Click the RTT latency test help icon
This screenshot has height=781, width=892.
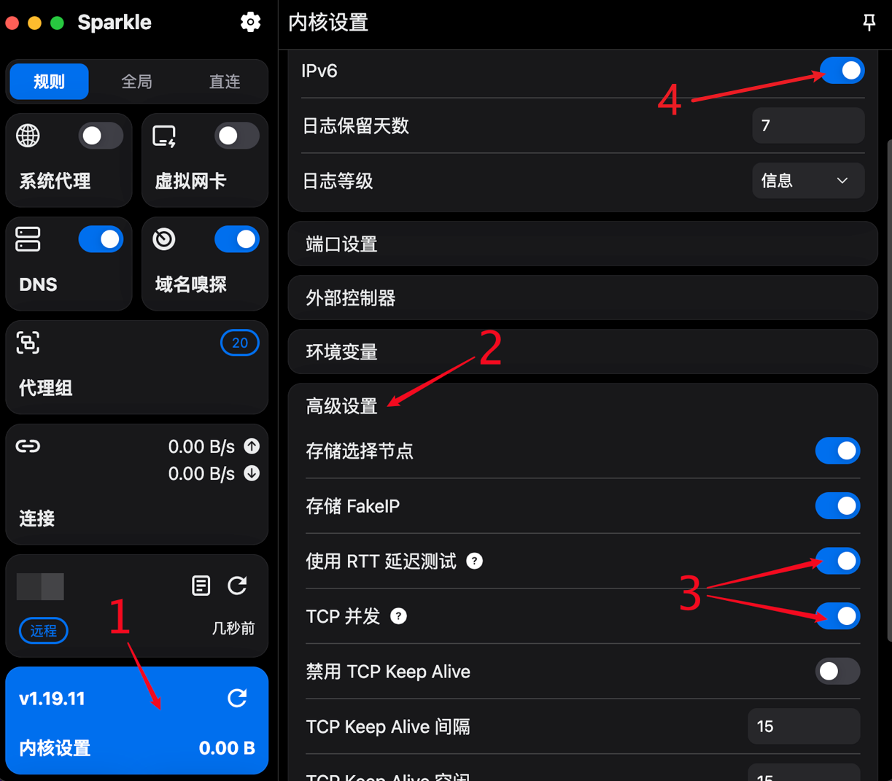point(474,561)
